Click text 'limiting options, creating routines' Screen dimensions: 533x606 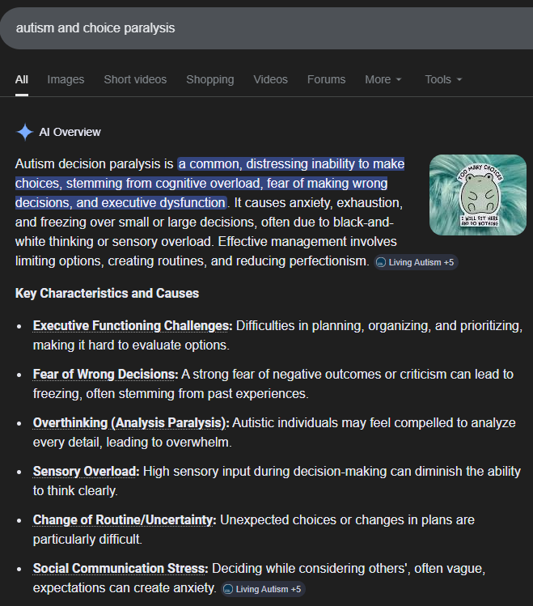[112, 261]
